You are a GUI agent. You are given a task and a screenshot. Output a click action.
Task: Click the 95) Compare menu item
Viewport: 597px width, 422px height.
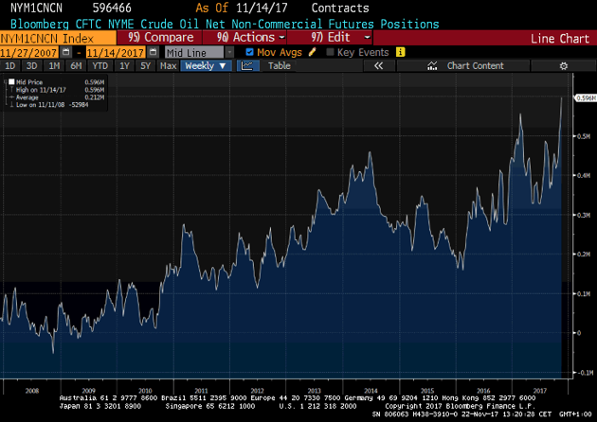(160, 37)
